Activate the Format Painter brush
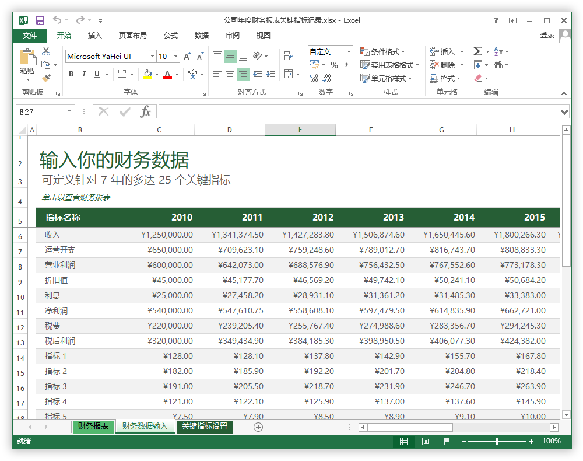 pyautogui.click(x=46, y=78)
